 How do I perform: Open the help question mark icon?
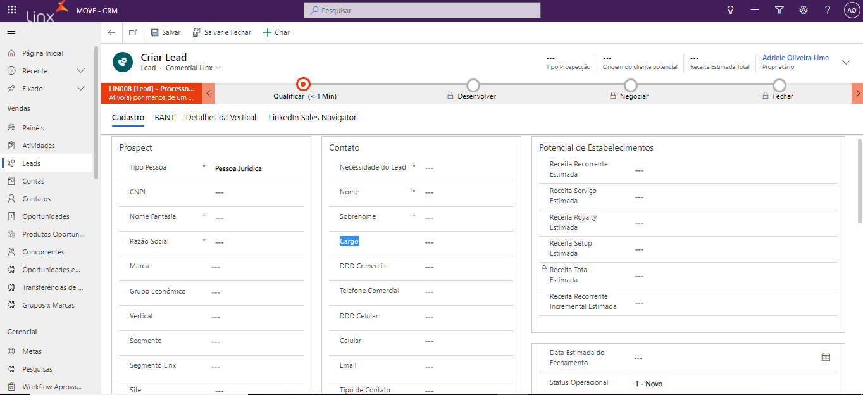pos(828,10)
